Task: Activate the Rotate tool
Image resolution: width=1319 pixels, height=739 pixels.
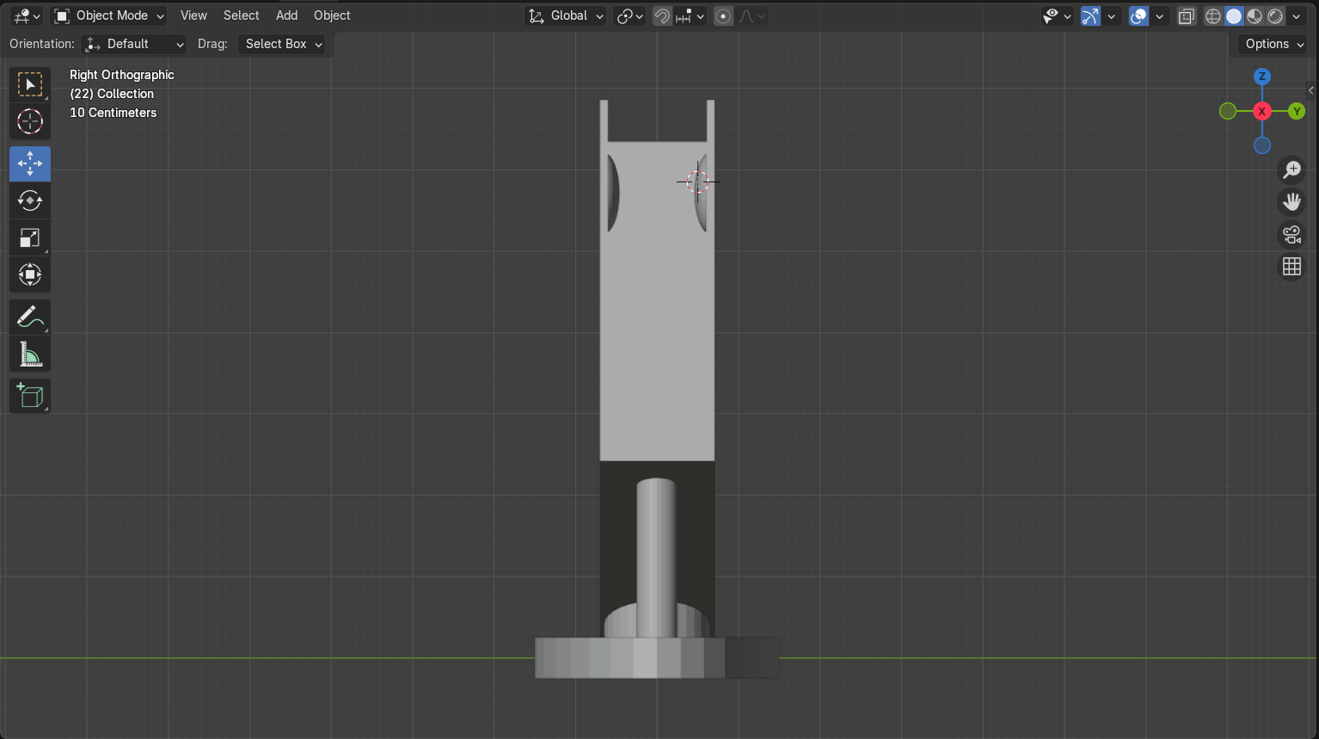Action: tap(30, 201)
